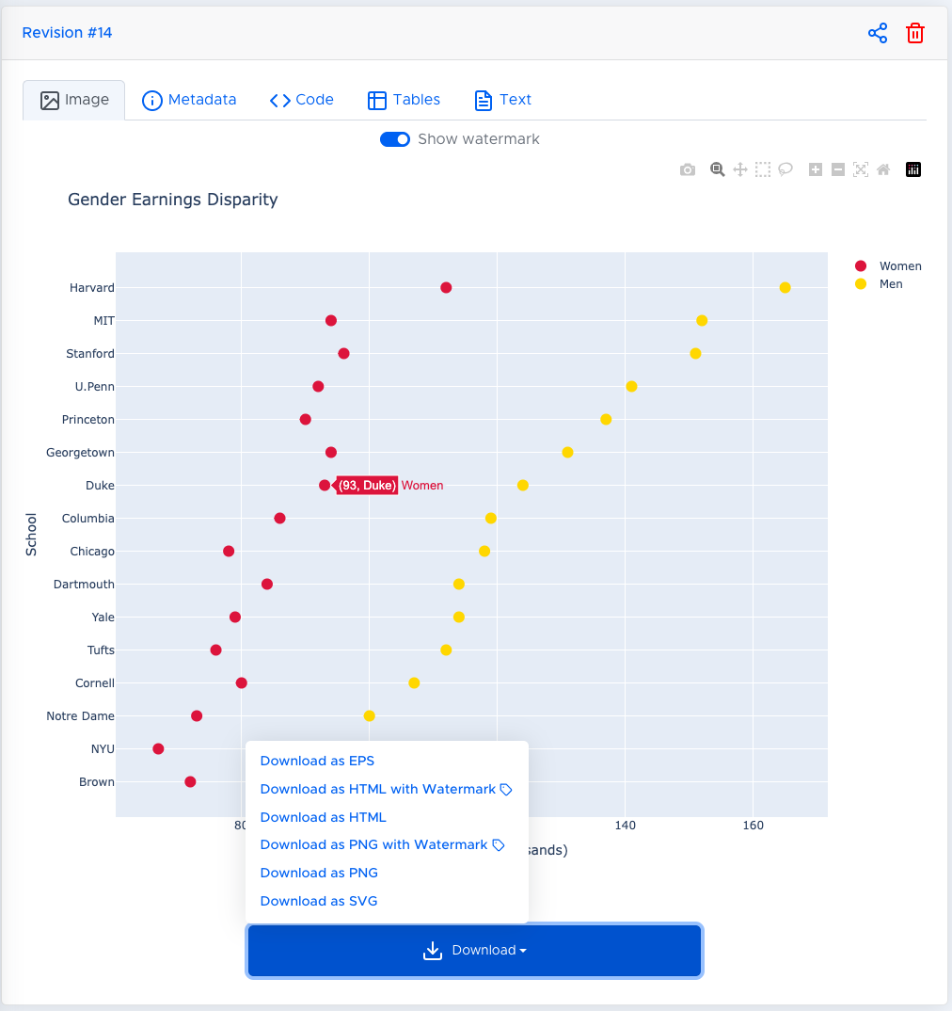This screenshot has width=952, height=1011.
Task: Click the Women data point for Dartmouth
Action: pos(267,585)
